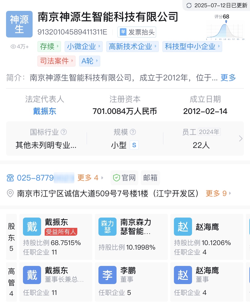Open the 发票抬头 invoice title button
The height and width of the screenshot is (304, 250).
(137, 32)
